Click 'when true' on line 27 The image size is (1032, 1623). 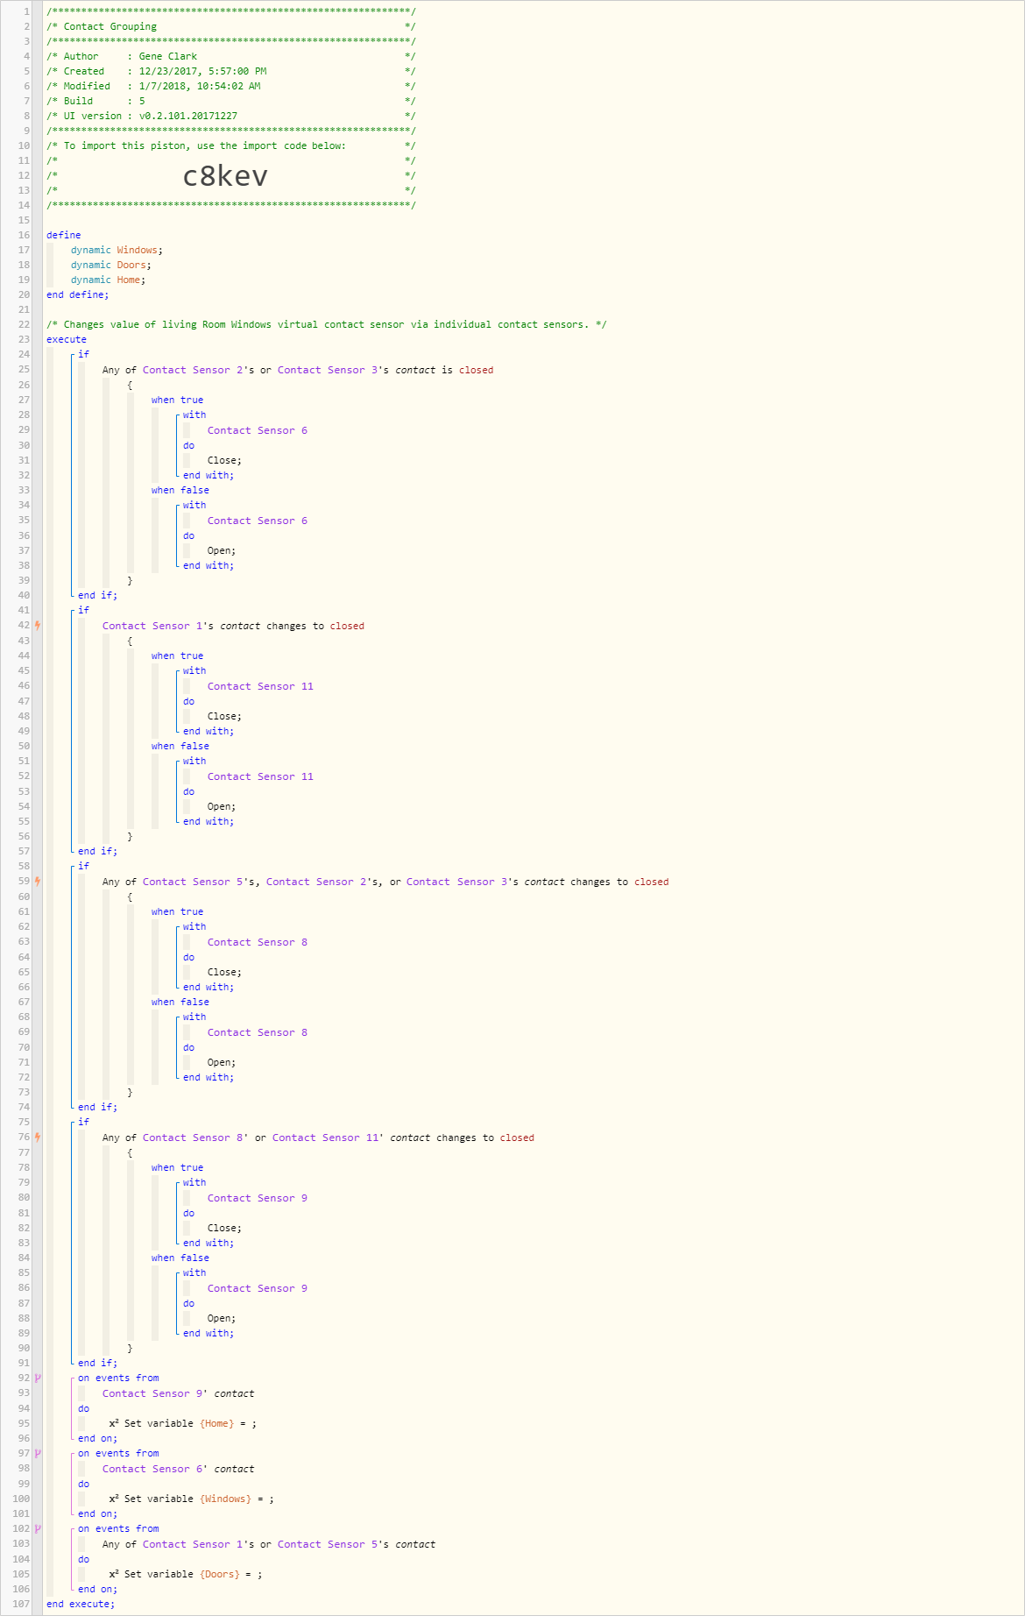[x=177, y=400]
